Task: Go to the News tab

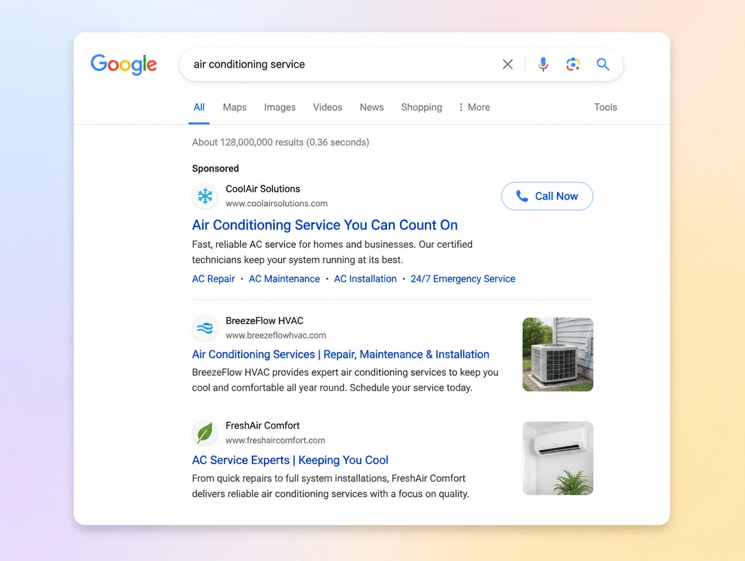Action: (x=372, y=107)
